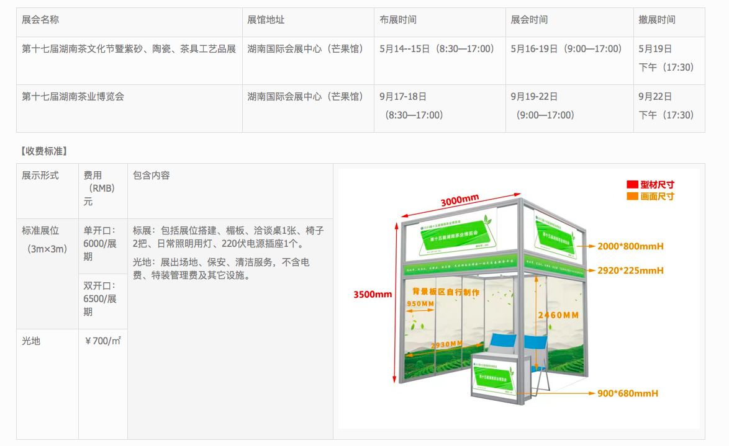Click the 【收费标准】 section heading
Image resolution: width=729 pixels, height=446 pixels.
tap(43, 151)
